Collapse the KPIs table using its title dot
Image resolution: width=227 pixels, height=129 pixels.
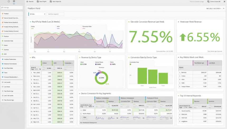click(30, 57)
